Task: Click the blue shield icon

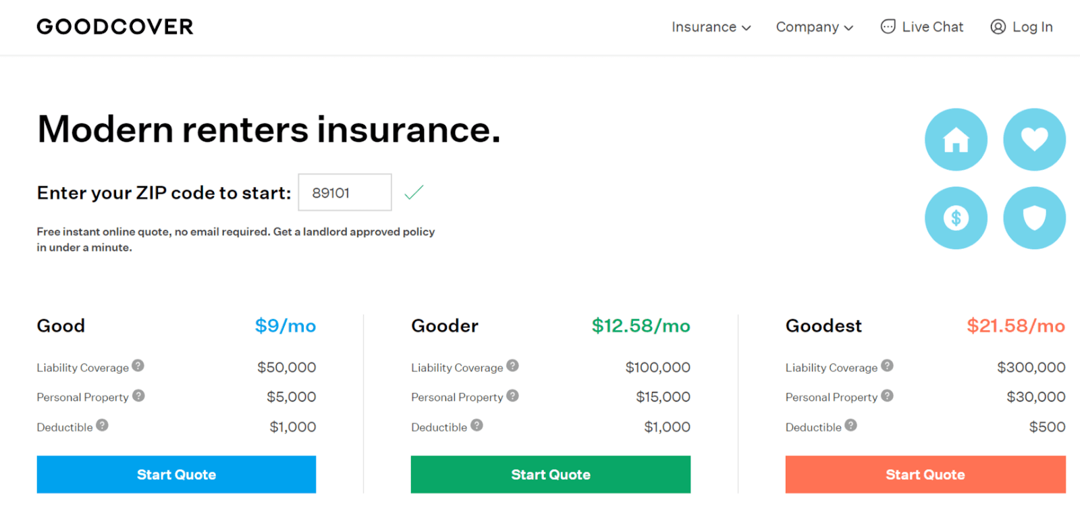Action: coord(1033,217)
